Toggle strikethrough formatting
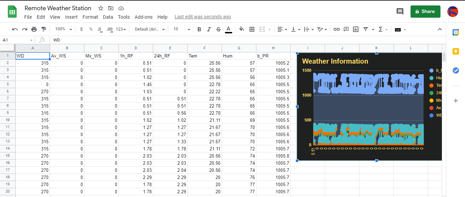 [218, 30]
